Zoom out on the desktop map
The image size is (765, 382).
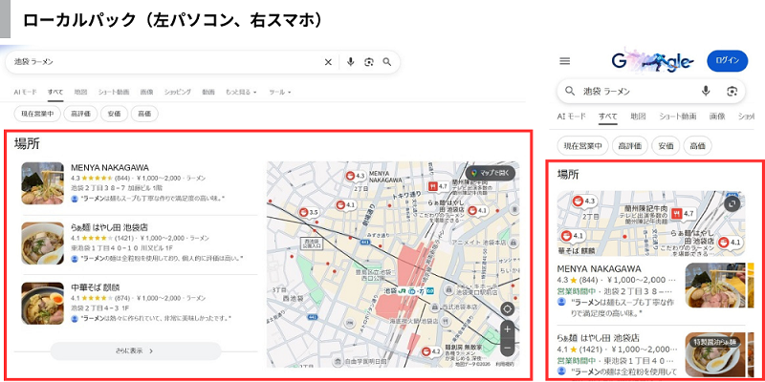508,348
